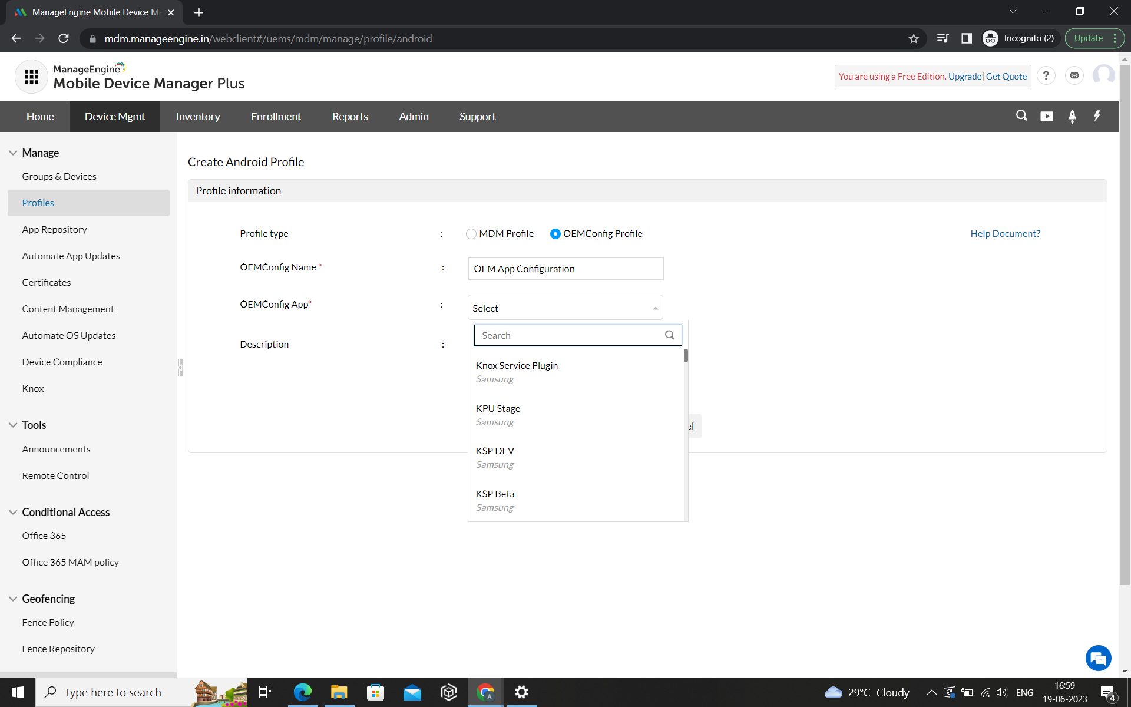Screen dimensions: 1131x707
Task: Open the video tutorials icon
Action: click(x=1047, y=116)
